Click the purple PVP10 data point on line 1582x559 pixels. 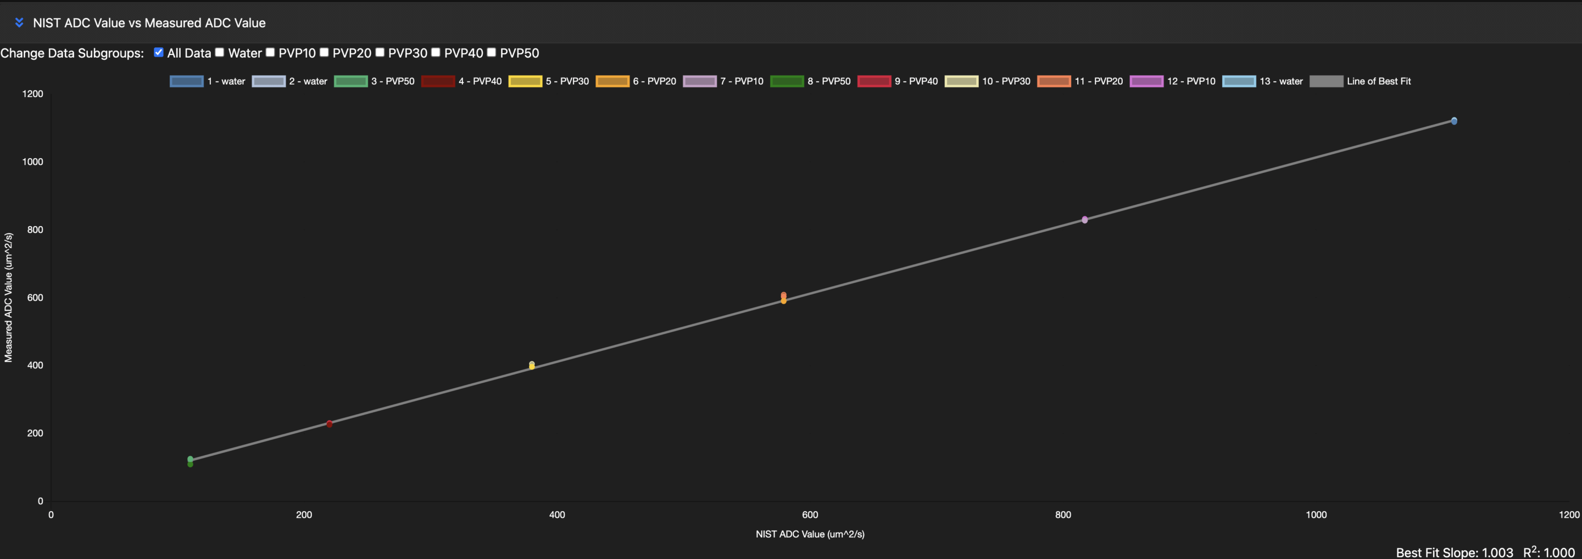click(1084, 220)
